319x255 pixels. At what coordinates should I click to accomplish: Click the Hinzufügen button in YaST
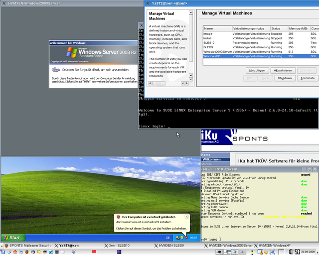coord(257,70)
